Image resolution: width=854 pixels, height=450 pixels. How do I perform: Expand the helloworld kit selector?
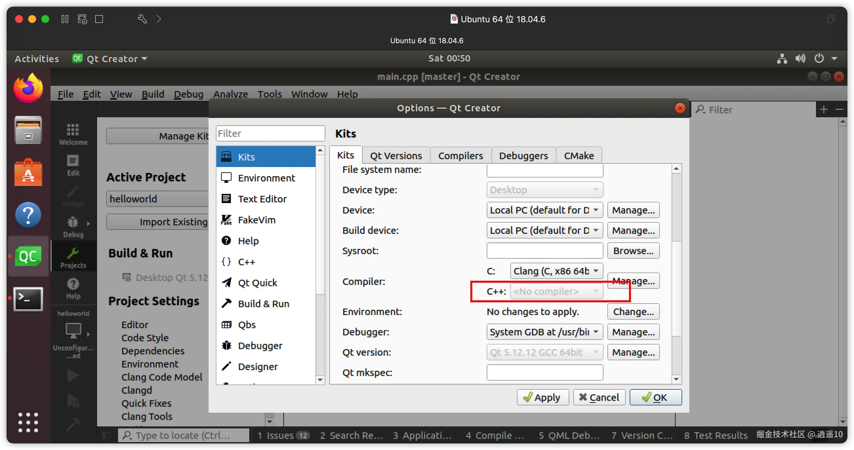pyautogui.click(x=73, y=331)
